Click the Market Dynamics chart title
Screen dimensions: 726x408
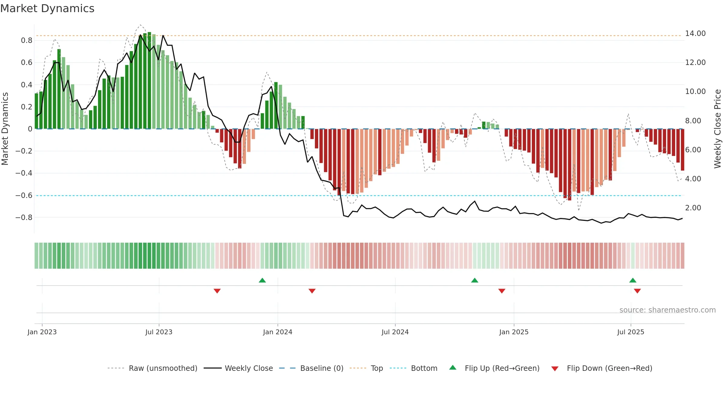pyautogui.click(x=47, y=8)
